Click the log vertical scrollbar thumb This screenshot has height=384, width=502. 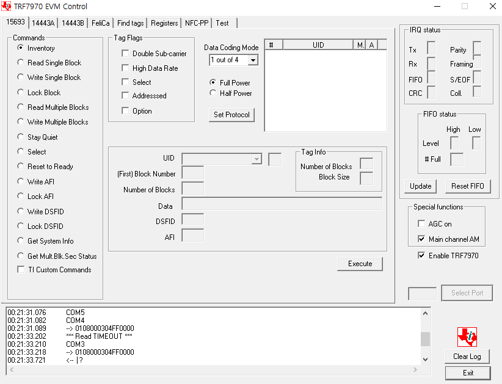tap(425, 339)
